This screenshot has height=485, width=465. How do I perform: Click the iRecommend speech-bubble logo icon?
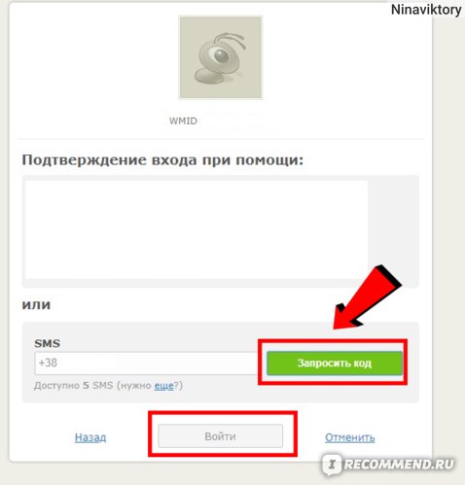tap(332, 465)
